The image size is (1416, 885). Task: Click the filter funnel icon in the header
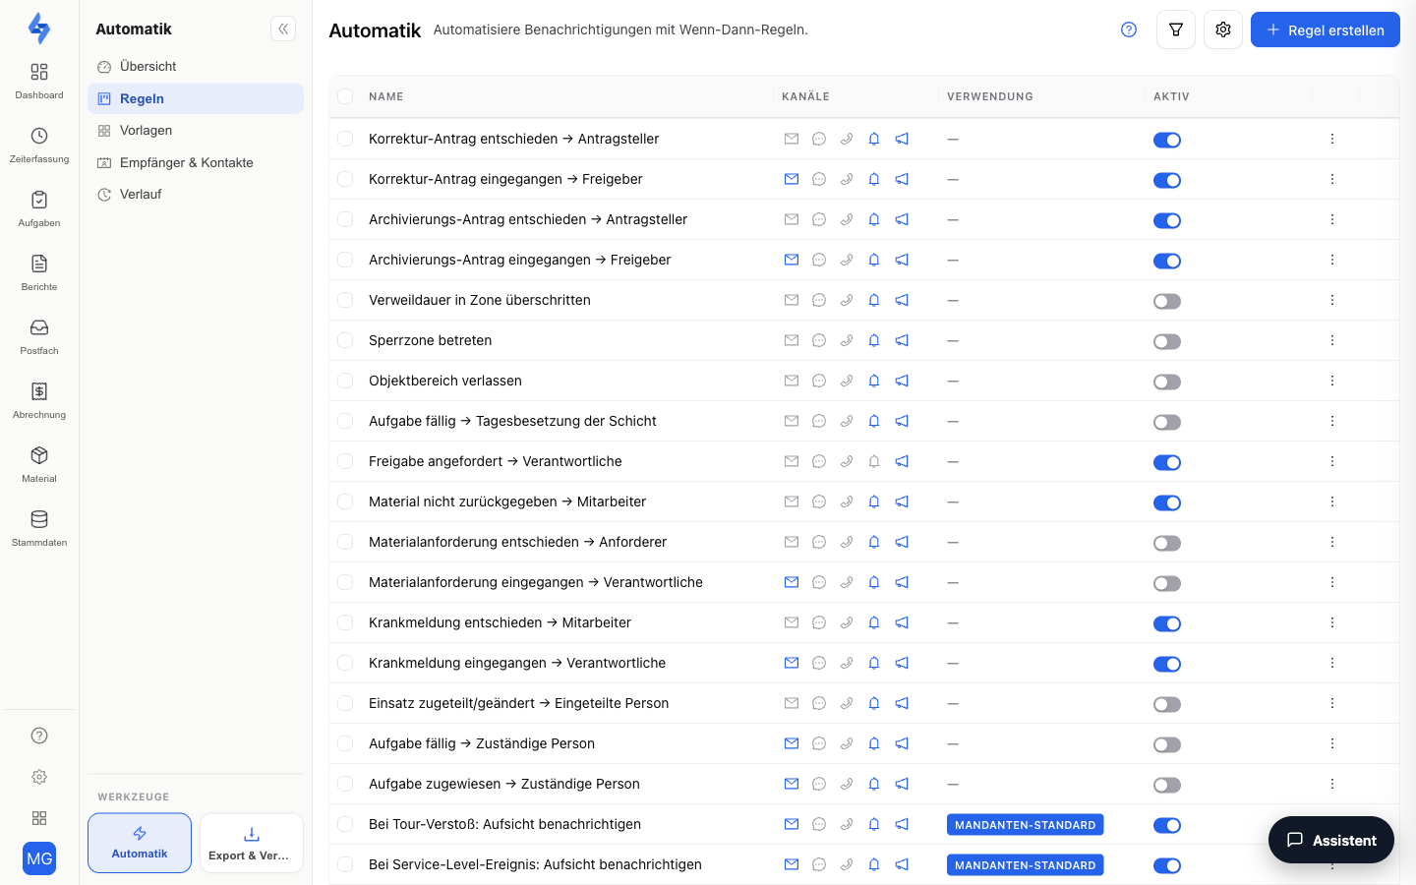[1176, 29]
